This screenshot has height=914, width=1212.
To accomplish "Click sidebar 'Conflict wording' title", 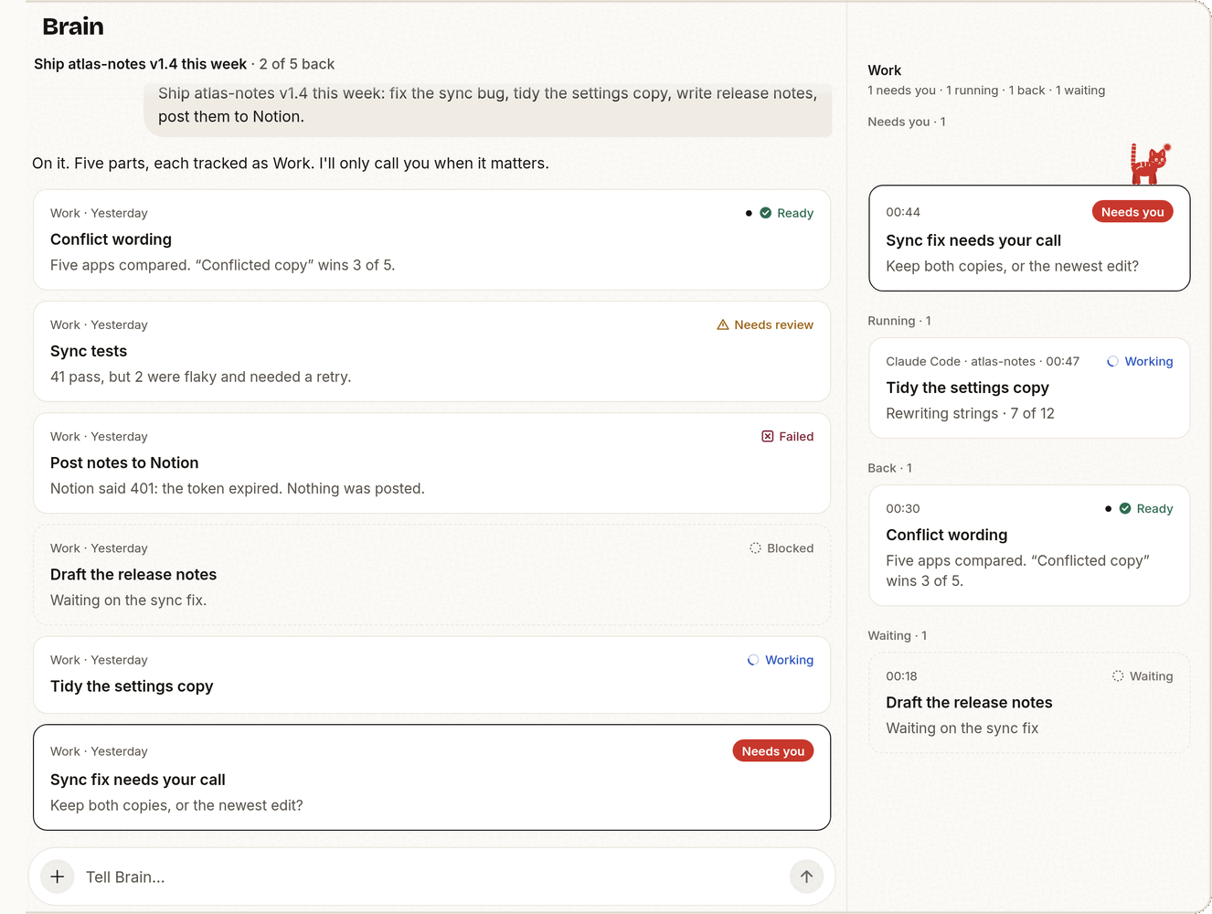I will click(x=946, y=535).
